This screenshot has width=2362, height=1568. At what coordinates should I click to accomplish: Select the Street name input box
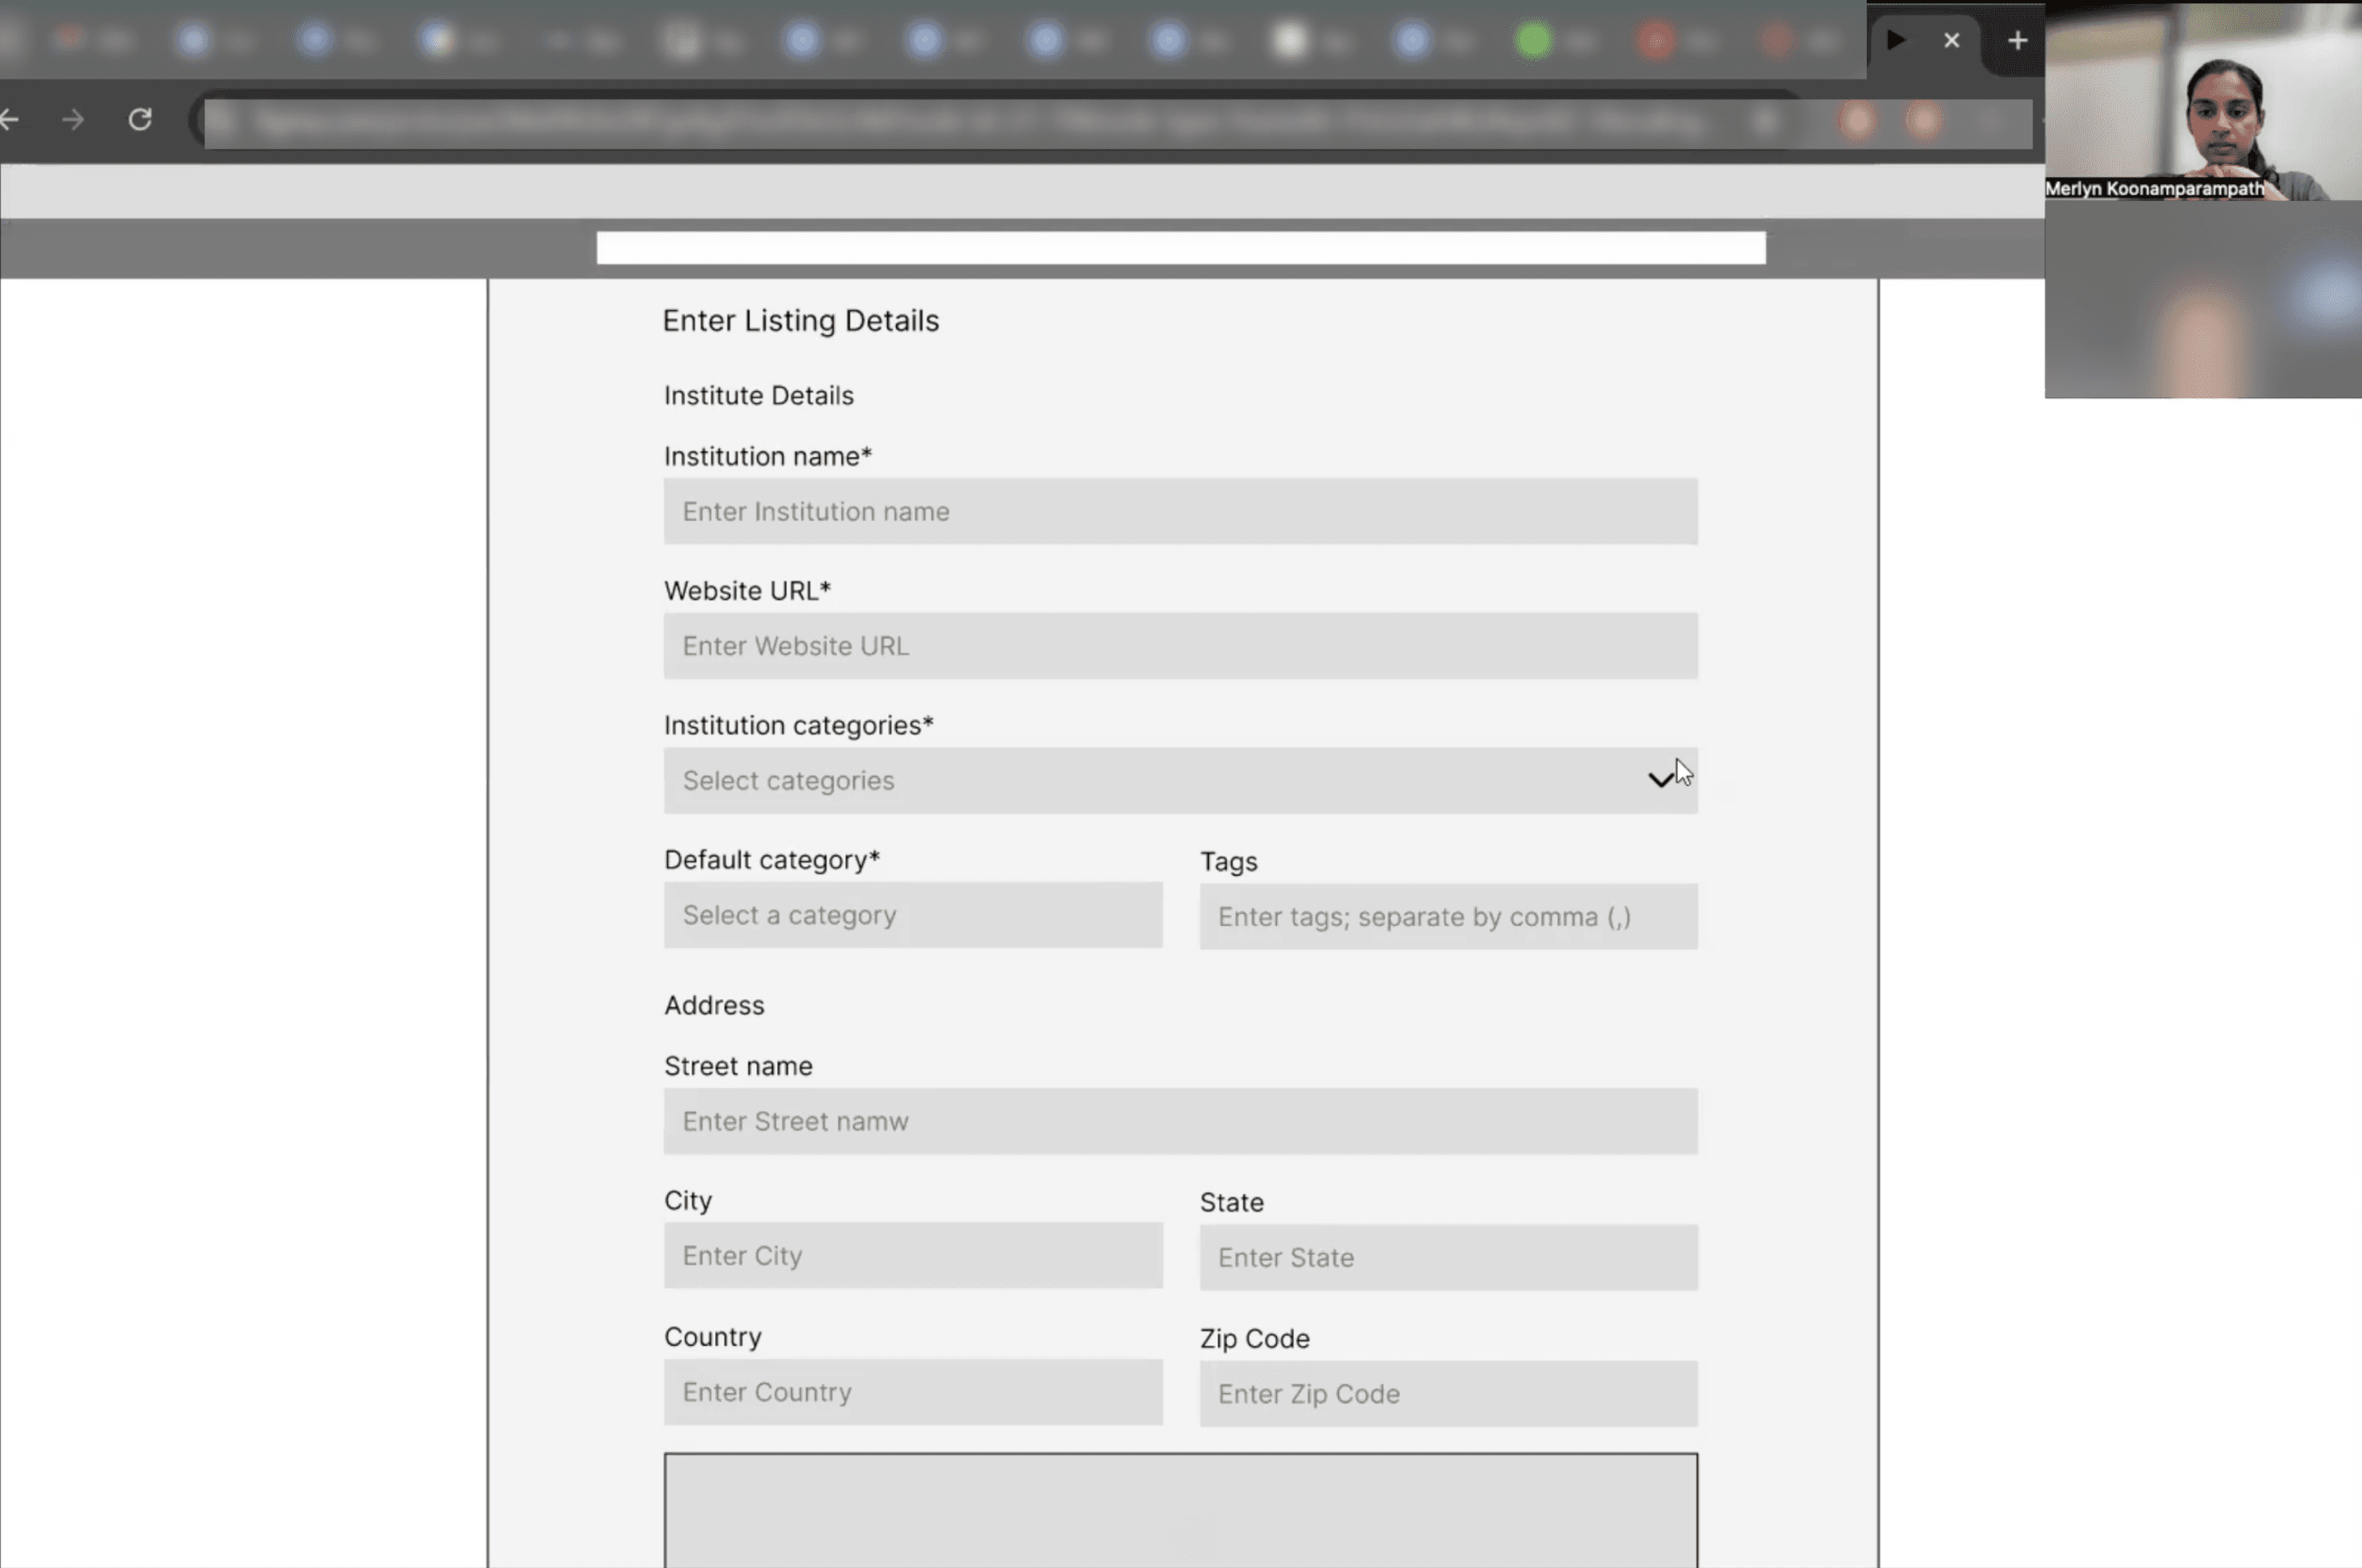[x=1180, y=1121]
